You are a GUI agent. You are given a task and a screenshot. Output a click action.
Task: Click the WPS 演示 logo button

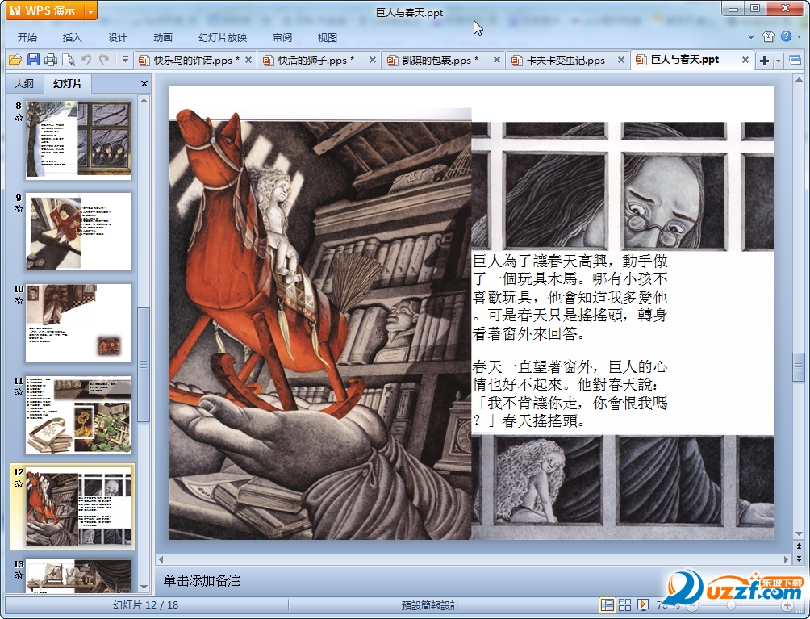[x=45, y=10]
